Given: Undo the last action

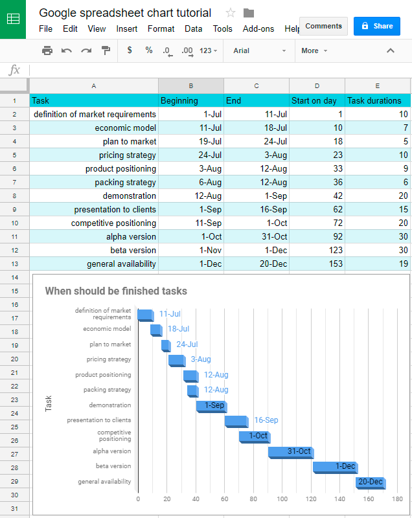Looking at the screenshot, I should click(67, 51).
